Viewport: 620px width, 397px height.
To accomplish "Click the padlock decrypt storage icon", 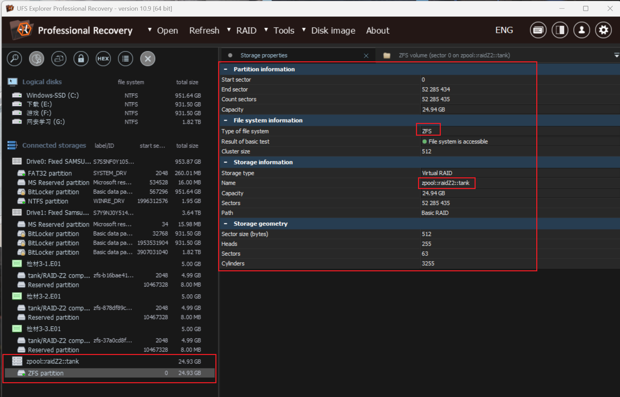I will point(81,59).
